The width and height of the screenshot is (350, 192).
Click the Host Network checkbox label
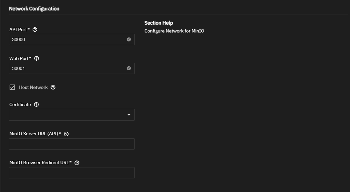(x=33, y=88)
